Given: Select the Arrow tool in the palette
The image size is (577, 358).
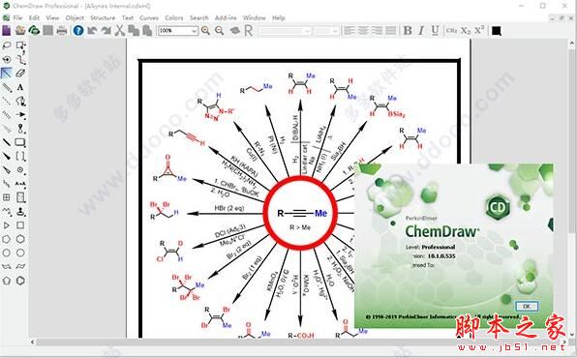Looking at the screenshot, I should click(20, 114).
